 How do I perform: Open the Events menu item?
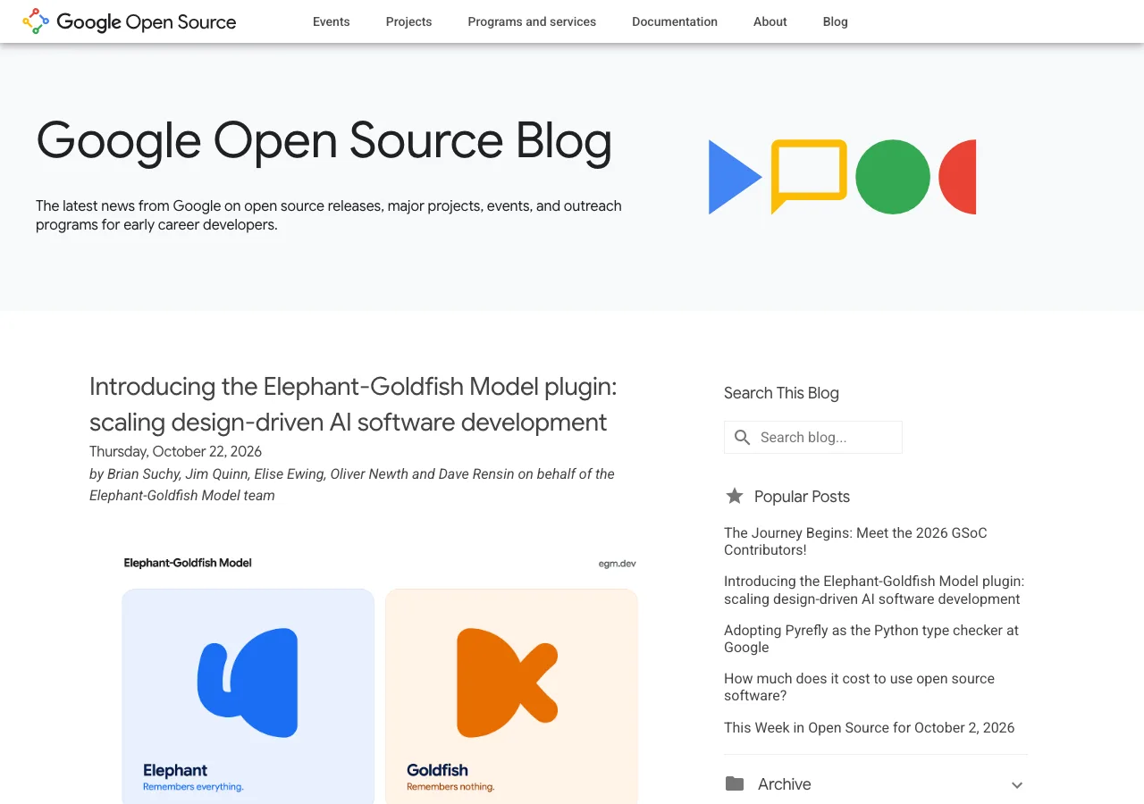pos(332,21)
